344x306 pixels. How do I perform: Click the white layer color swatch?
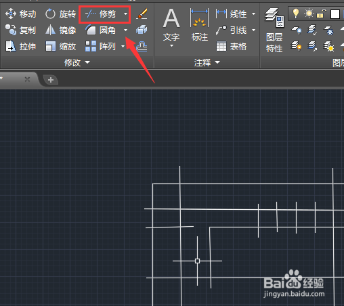[x=335, y=14]
